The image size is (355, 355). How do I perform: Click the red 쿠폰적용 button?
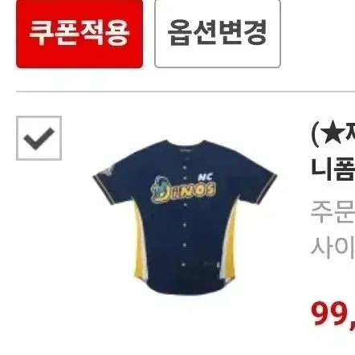coord(80,34)
